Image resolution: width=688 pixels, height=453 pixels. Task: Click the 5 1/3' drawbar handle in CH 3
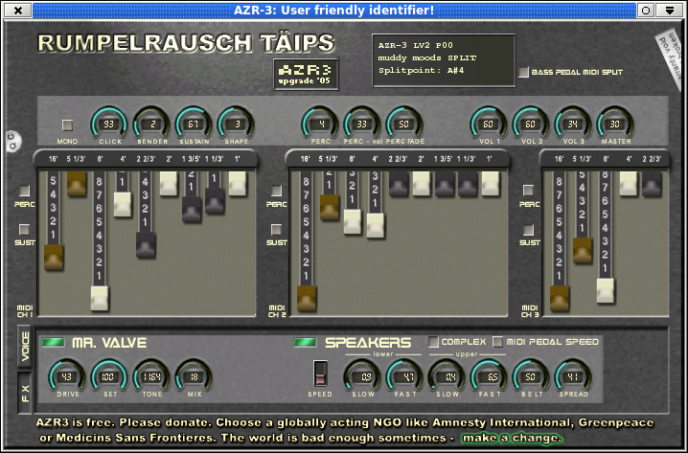583,250
